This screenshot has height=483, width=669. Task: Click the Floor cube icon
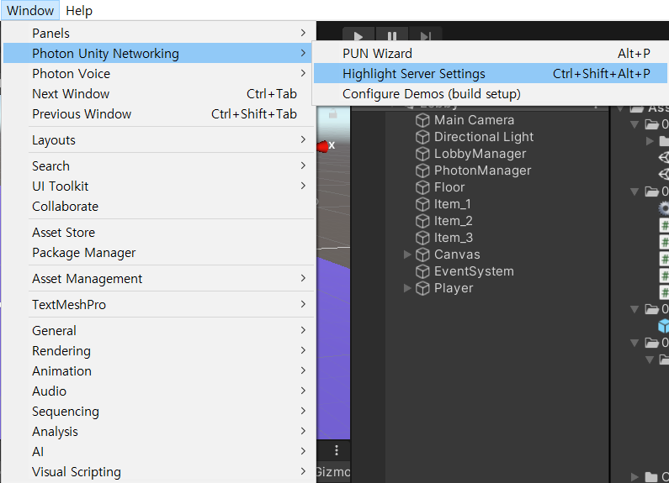(x=422, y=188)
